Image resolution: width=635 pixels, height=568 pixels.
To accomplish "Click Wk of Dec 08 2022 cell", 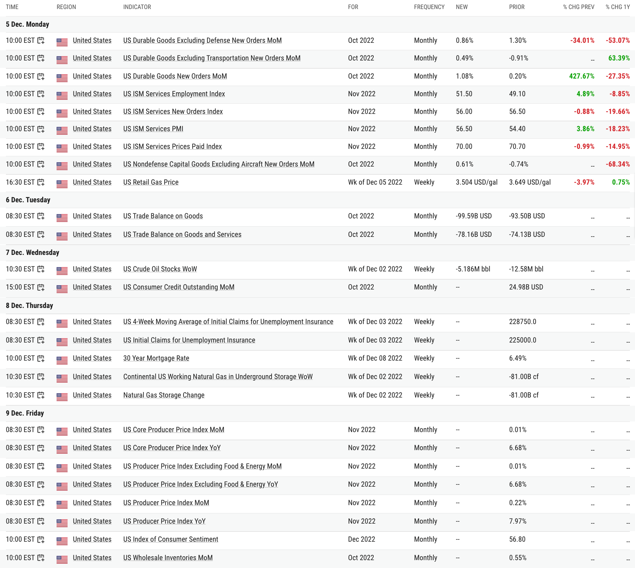I will click(x=375, y=358).
